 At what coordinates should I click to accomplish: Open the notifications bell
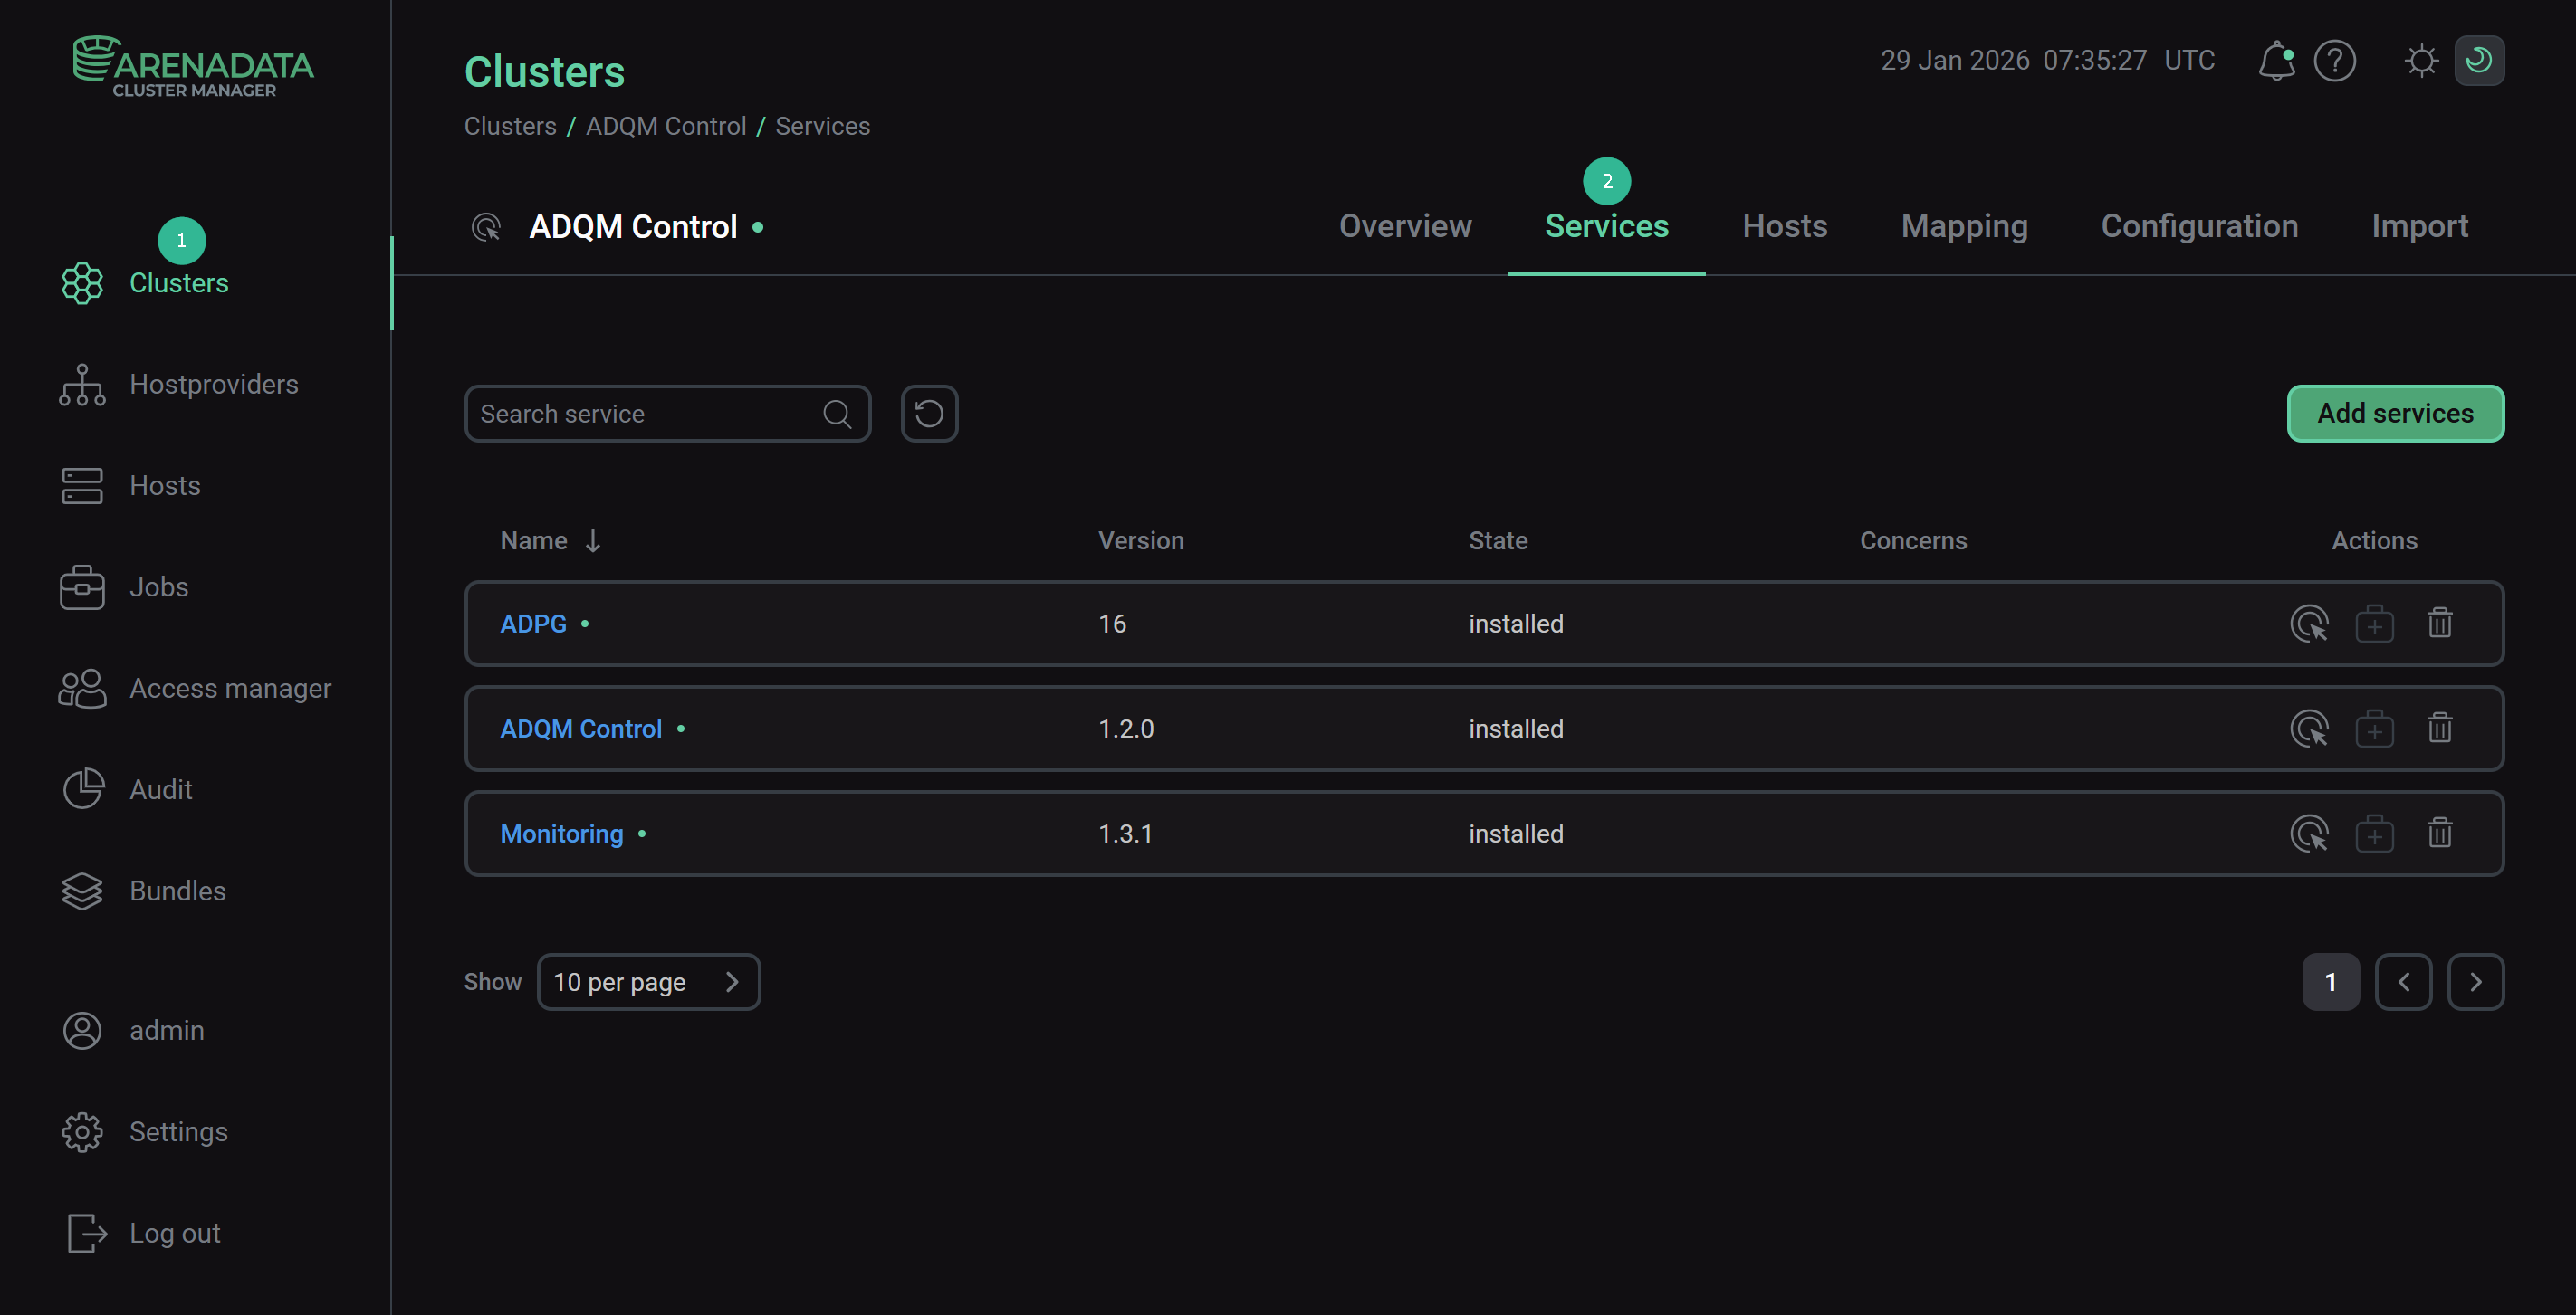tap(2277, 61)
